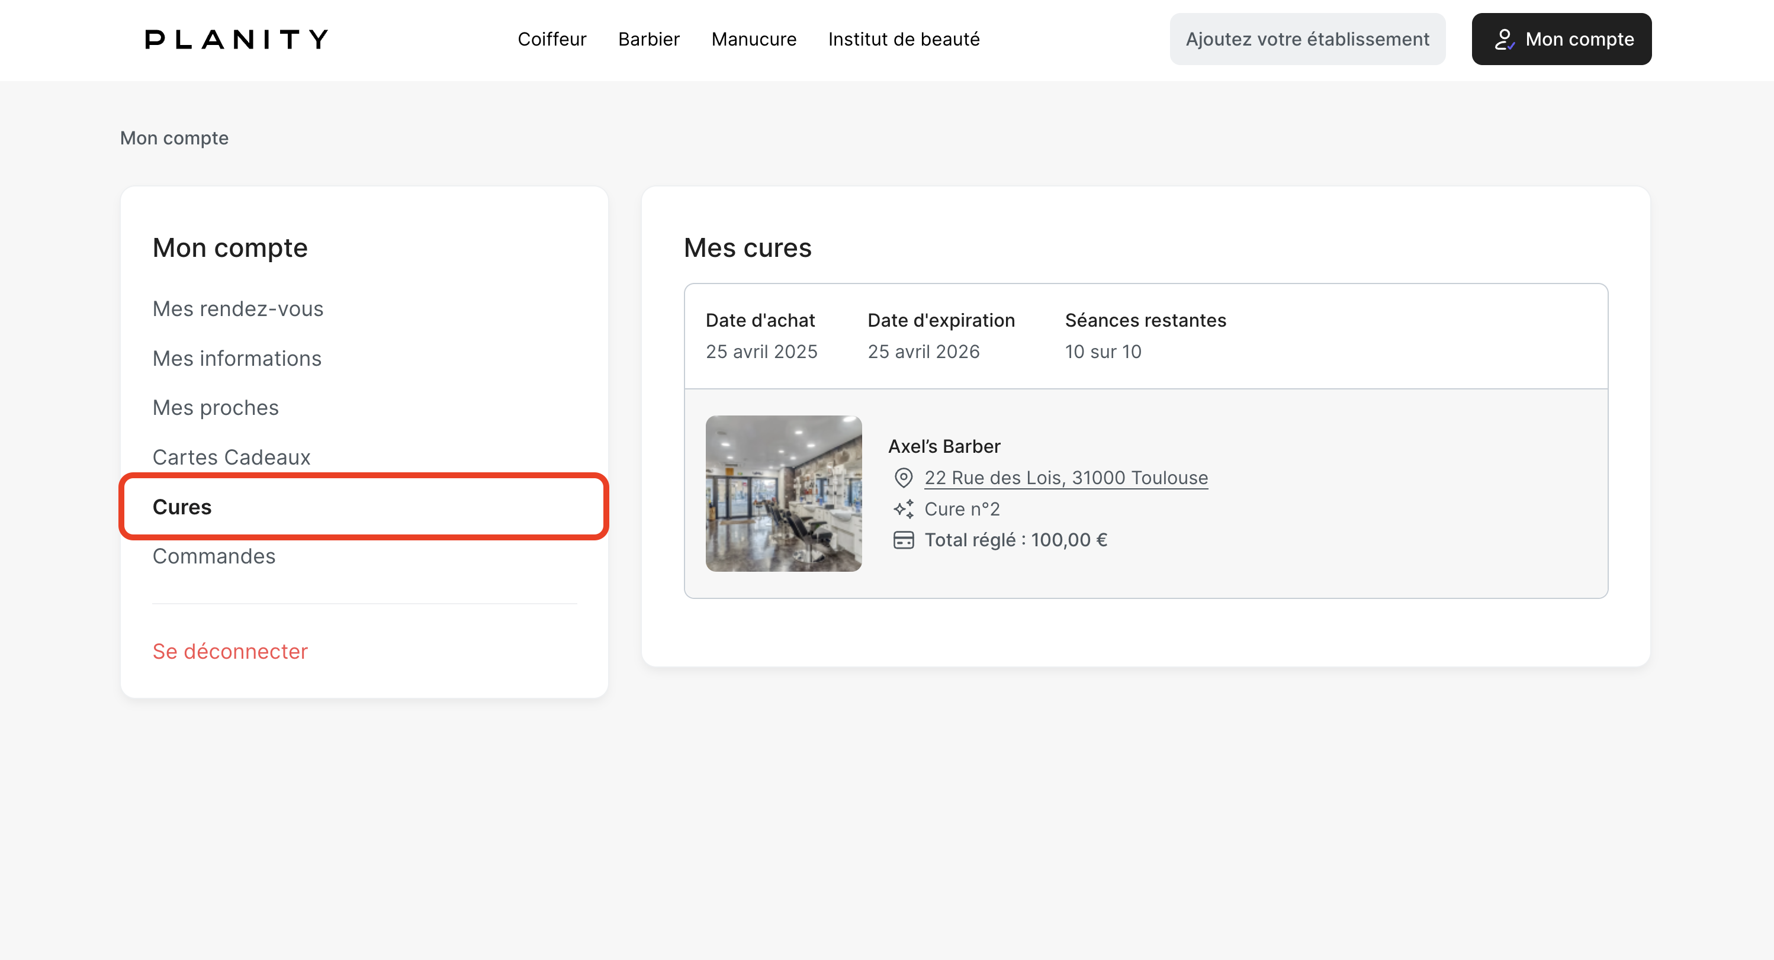Go to Mes proches section
This screenshot has height=960, width=1774.
(x=216, y=408)
